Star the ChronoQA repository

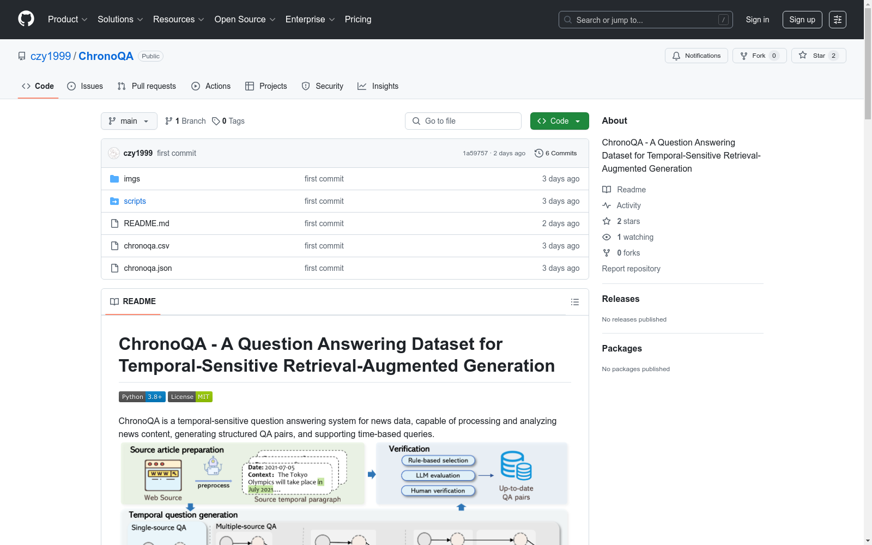pyautogui.click(x=819, y=56)
